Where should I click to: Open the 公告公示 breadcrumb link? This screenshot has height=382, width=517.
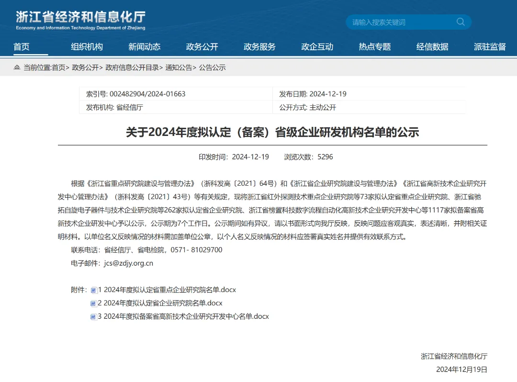[213, 67]
